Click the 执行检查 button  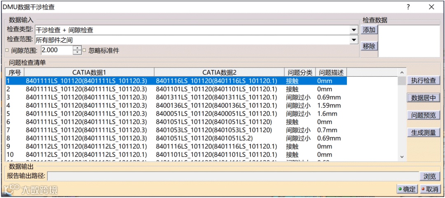(x=424, y=80)
